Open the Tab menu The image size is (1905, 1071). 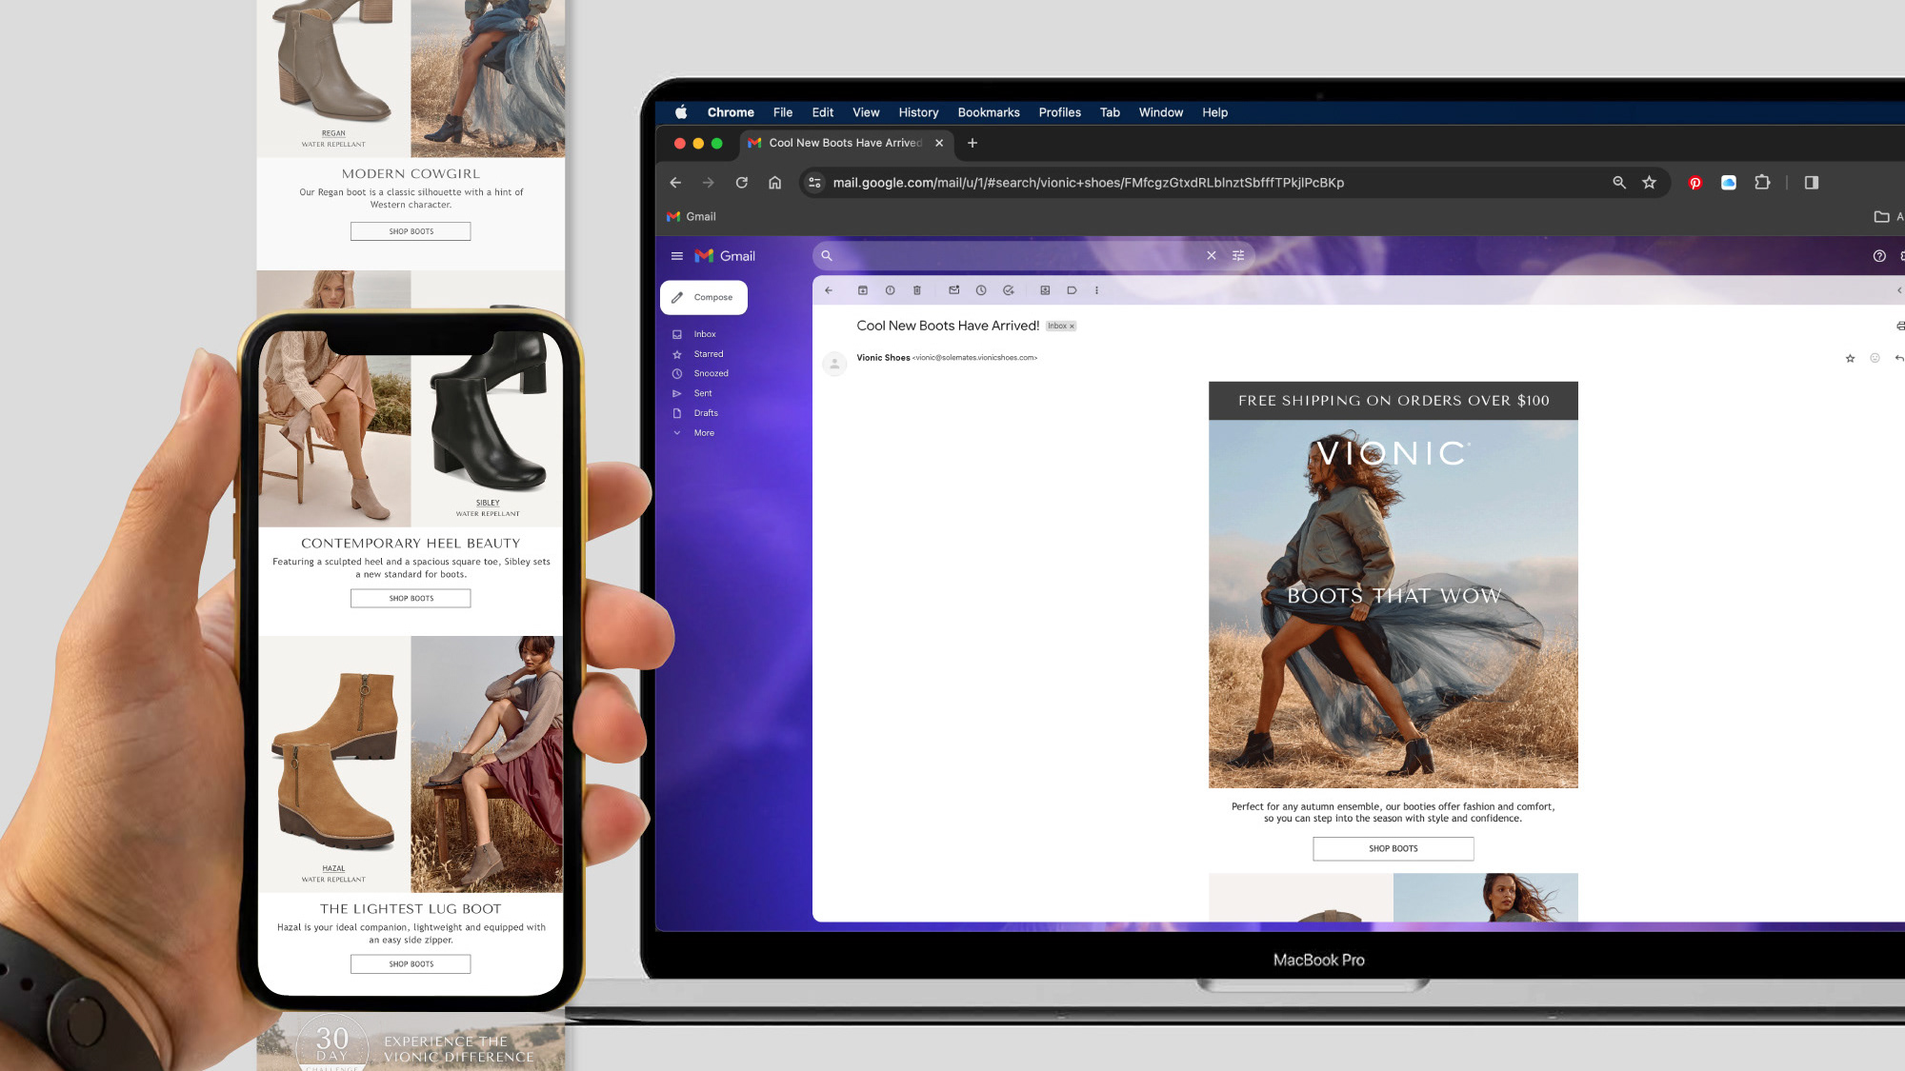(1110, 112)
